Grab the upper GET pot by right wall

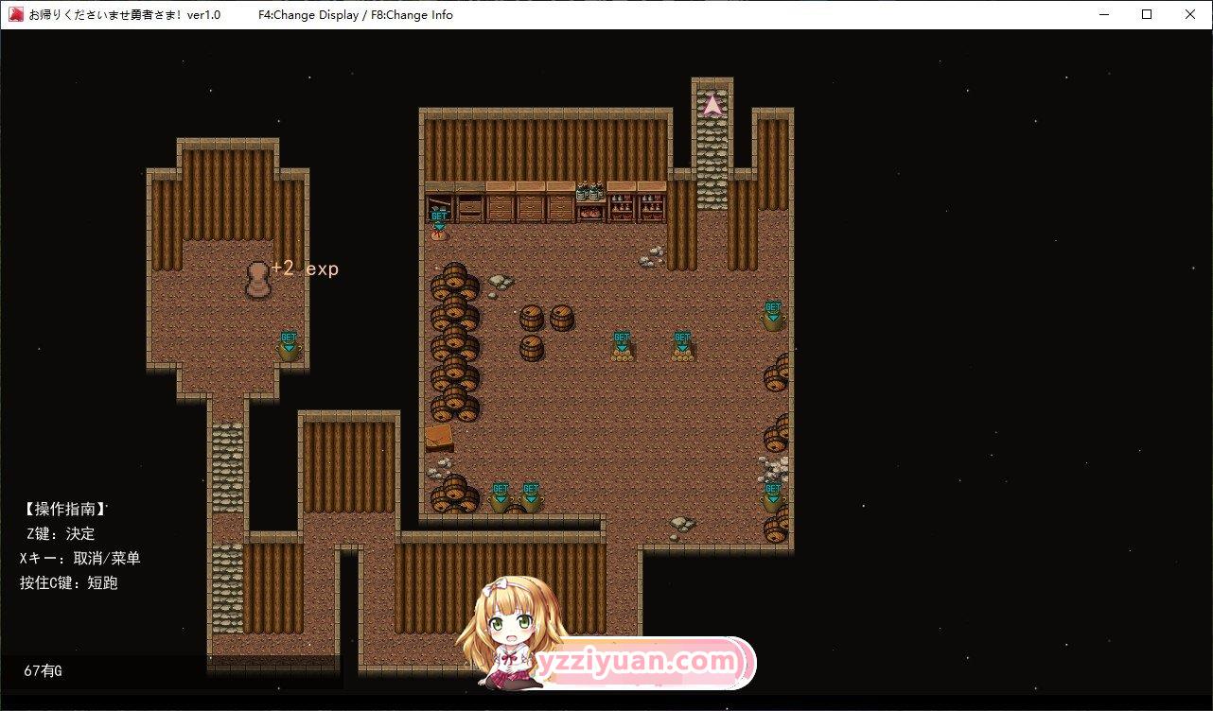coord(773,316)
